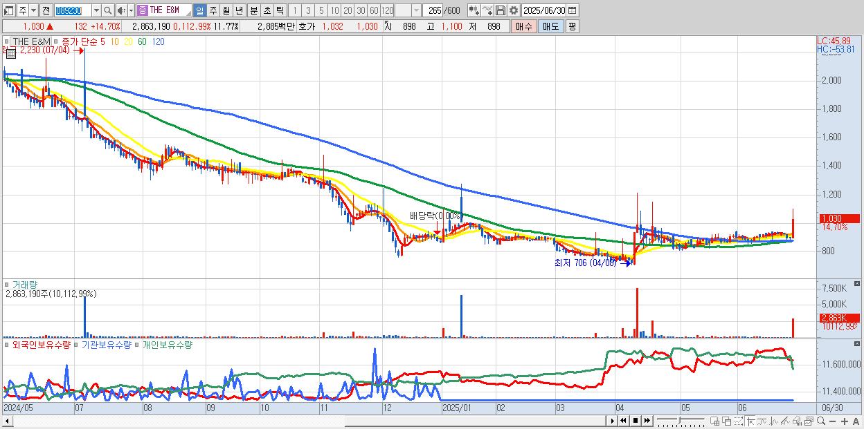This screenshot has width=864, height=429.
Task: Click the speaker sound icon in toolbar
Action: pyautogui.click(x=121, y=10)
